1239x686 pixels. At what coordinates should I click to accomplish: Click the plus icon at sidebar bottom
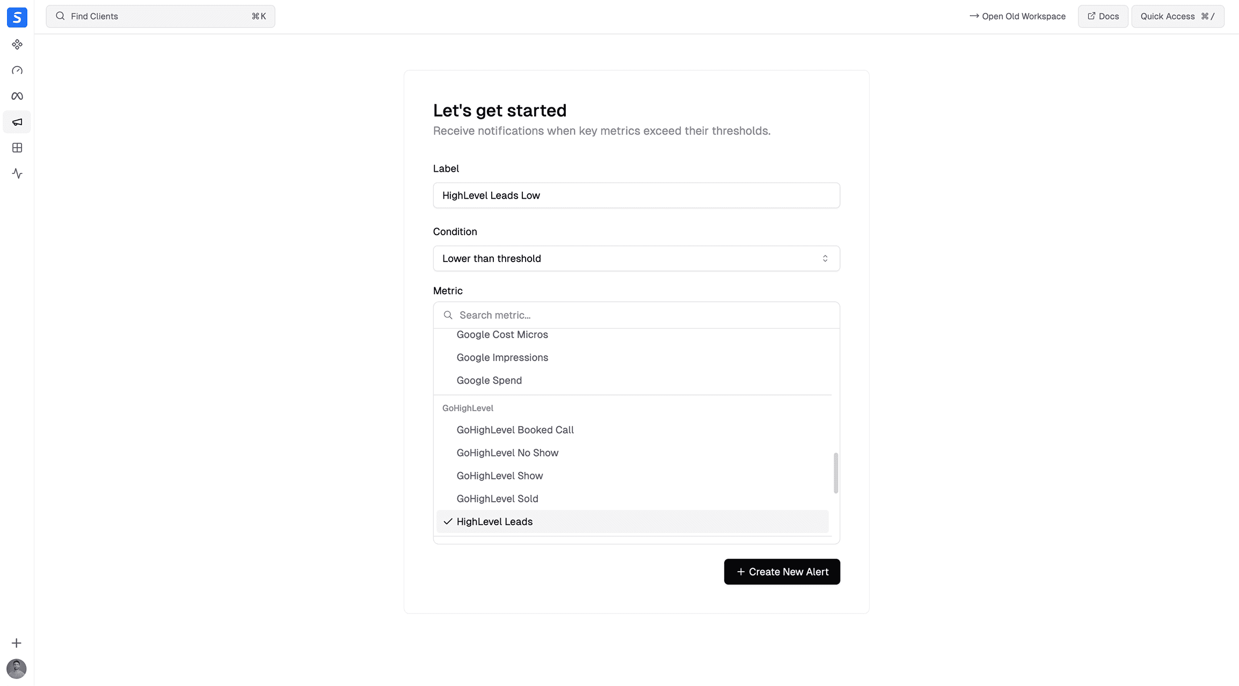coord(17,643)
